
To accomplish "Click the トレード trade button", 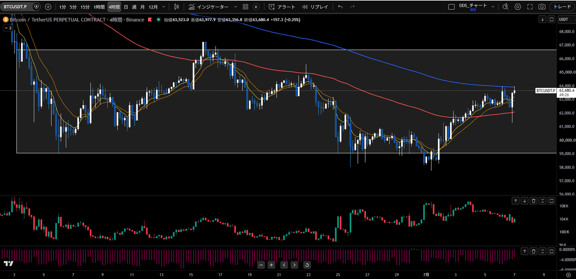I will (562, 7).
